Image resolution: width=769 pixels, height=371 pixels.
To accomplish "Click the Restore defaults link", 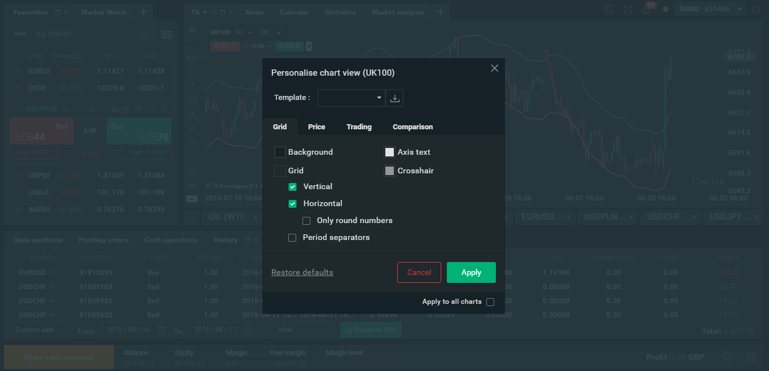I will click(x=302, y=272).
